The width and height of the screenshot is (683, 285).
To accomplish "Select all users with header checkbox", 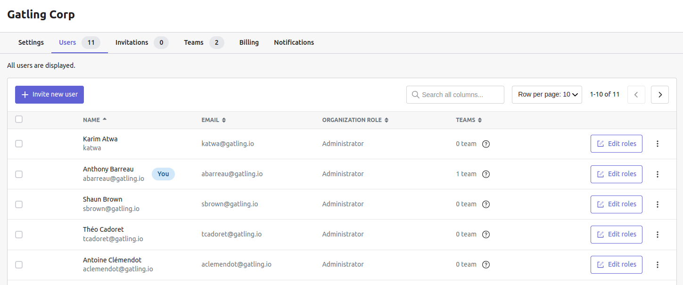I will click(19, 119).
